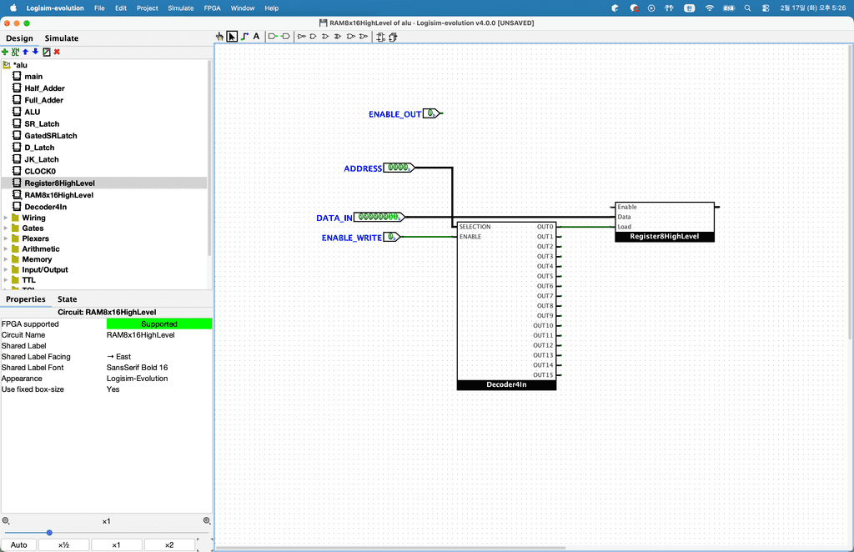Click the green Add Circuit plus icon
Viewport: 854px width, 552px height.
5,52
